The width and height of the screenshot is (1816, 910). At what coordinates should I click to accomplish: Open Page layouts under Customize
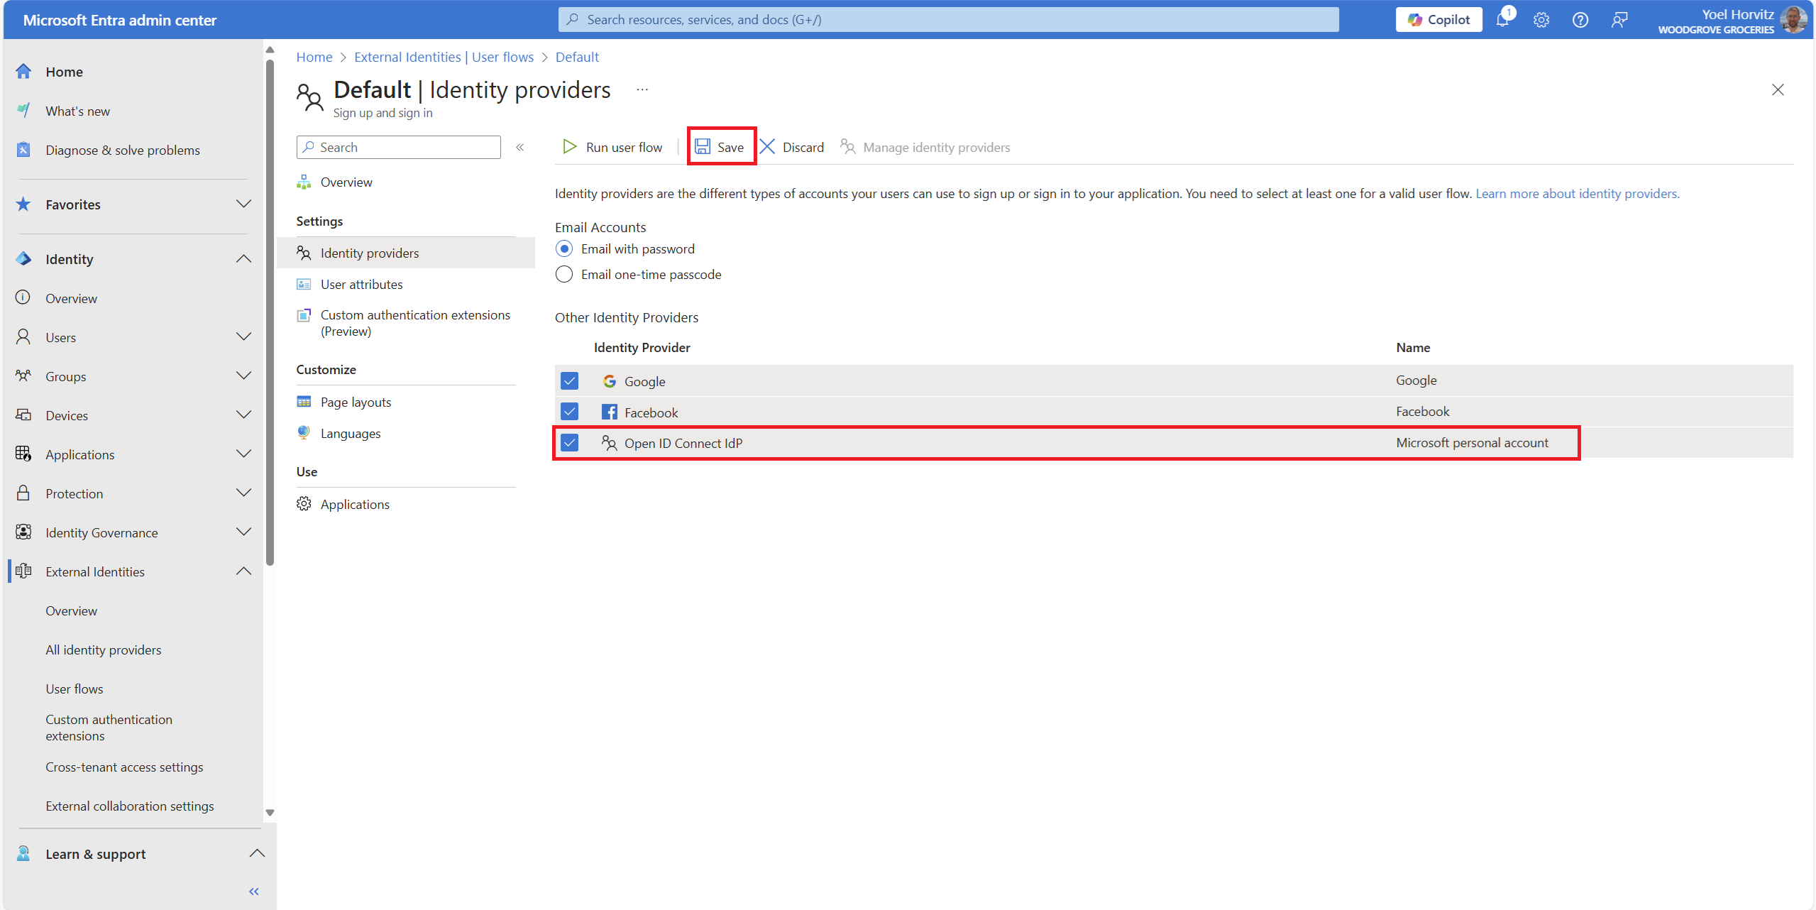(356, 402)
